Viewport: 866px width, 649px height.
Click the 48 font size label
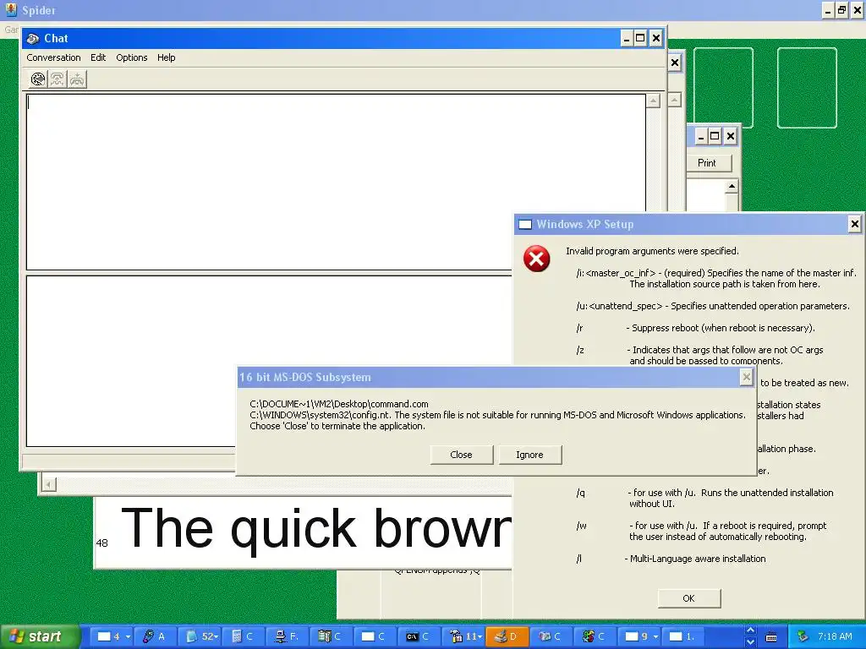tap(102, 543)
